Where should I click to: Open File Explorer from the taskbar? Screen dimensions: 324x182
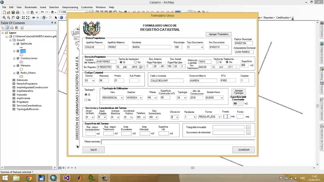pos(16,178)
